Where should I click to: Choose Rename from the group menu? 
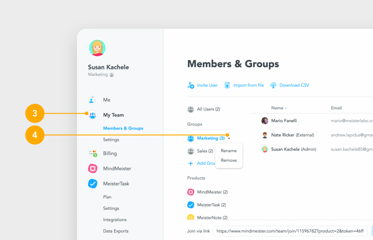tap(229, 151)
